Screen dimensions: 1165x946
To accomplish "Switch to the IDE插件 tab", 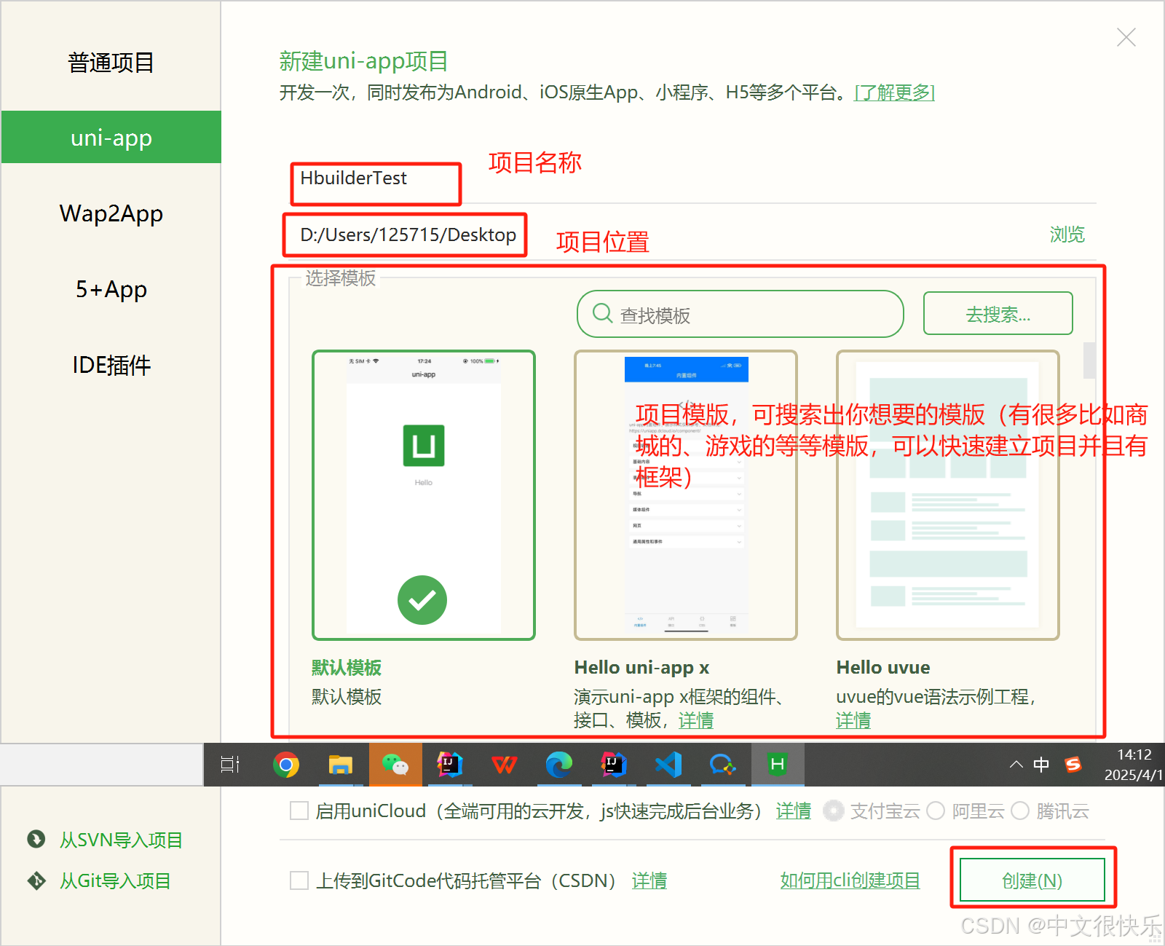I will click(111, 365).
